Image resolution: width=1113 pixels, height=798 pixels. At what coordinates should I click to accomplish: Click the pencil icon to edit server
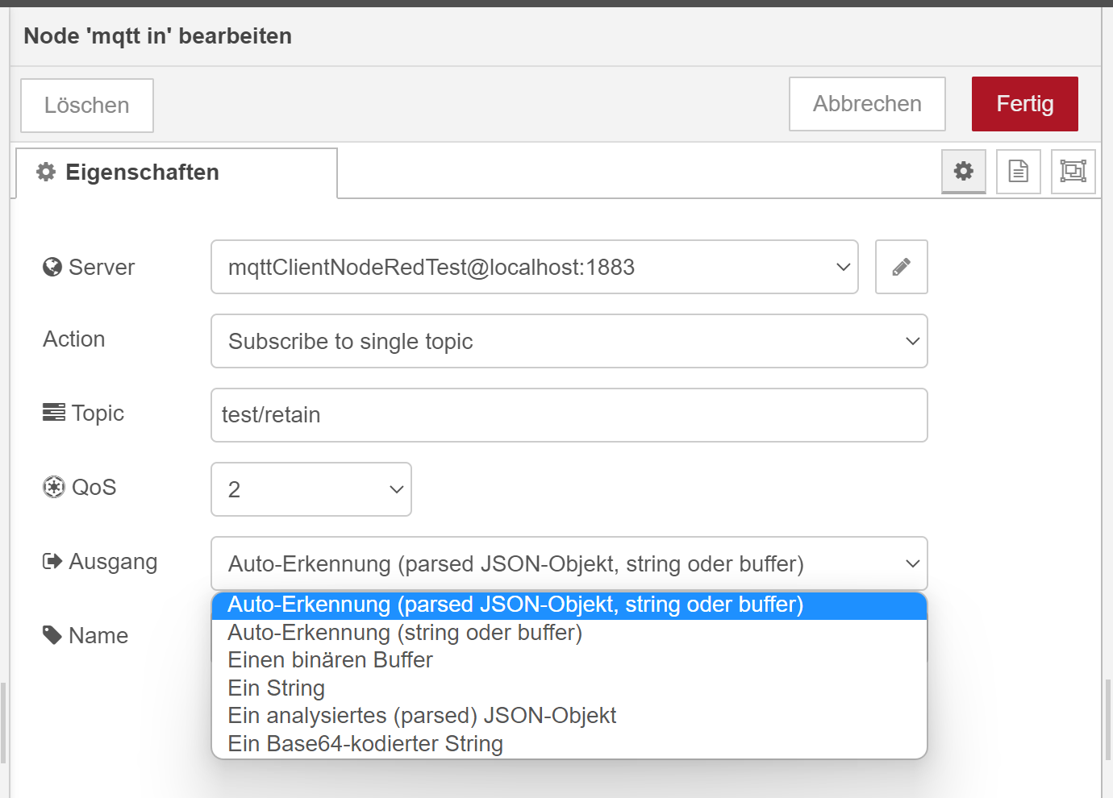tap(901, 267)
